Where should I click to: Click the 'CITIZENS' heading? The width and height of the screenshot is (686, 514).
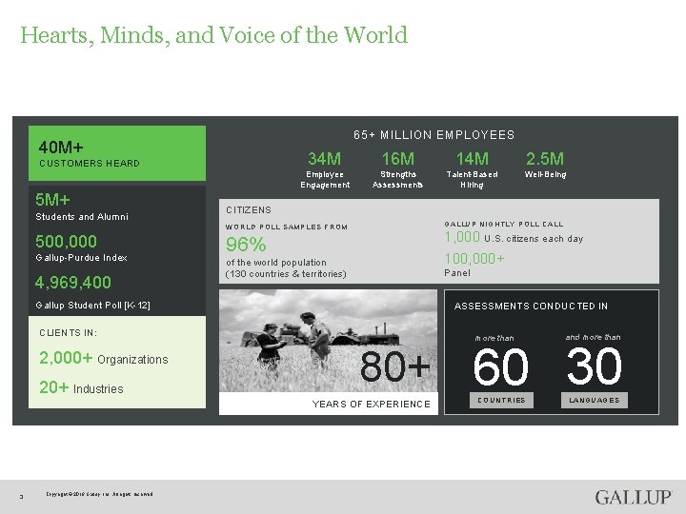(x=249, y=210)
